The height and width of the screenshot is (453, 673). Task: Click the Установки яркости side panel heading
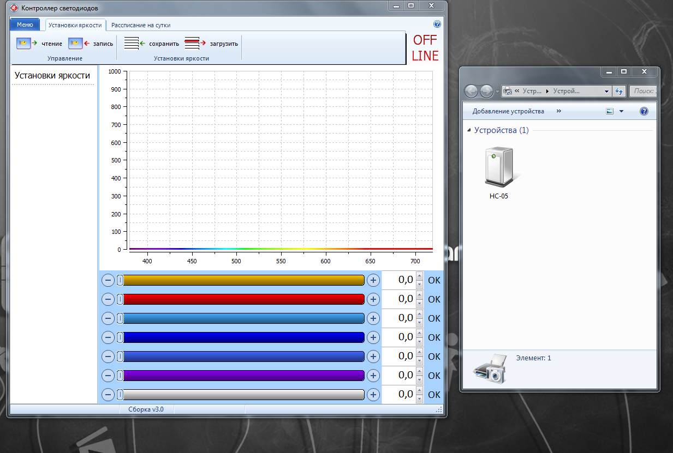[52, 76]
